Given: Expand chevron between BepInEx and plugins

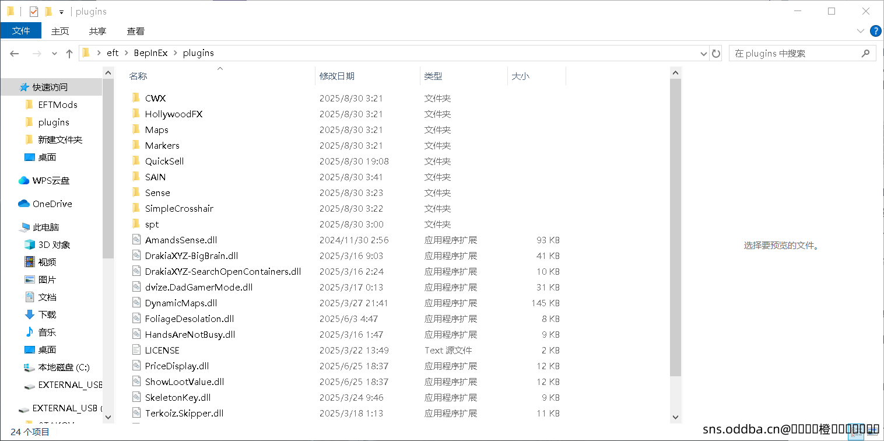Looking at the screenshot, I should [x=176, y=53].
